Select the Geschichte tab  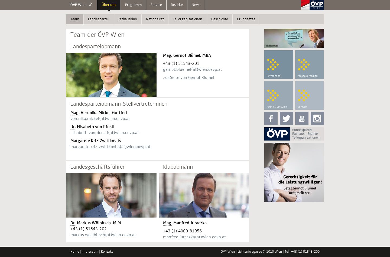[220, 19]
